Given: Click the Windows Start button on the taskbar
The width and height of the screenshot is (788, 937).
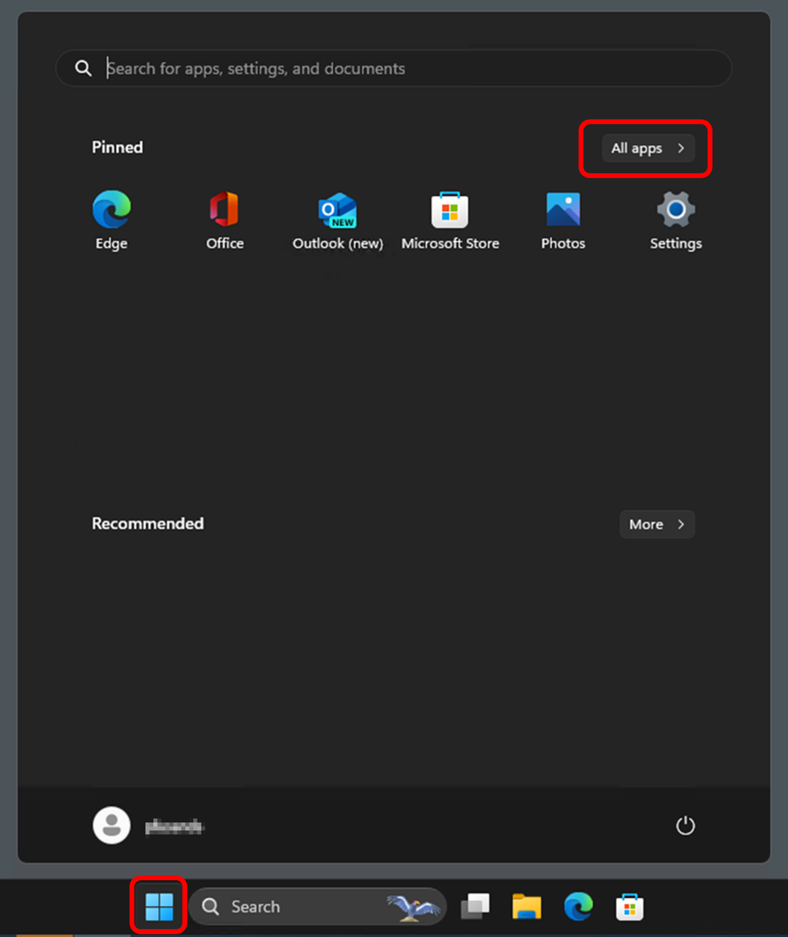Looking at the screenshot, I should click(x=159, y=906).
